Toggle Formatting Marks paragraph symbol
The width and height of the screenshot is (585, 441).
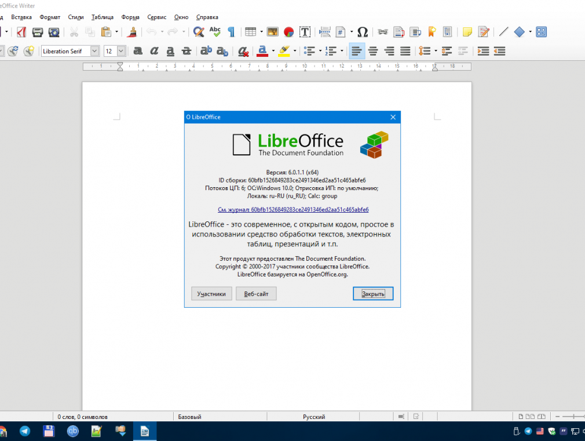click(x=231, y=32)
